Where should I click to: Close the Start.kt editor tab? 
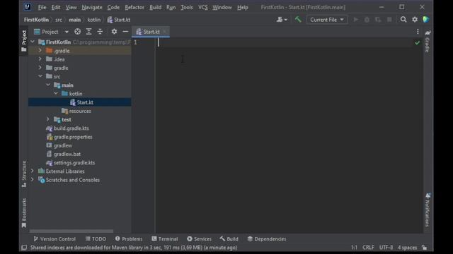click(x=164, y=31)
